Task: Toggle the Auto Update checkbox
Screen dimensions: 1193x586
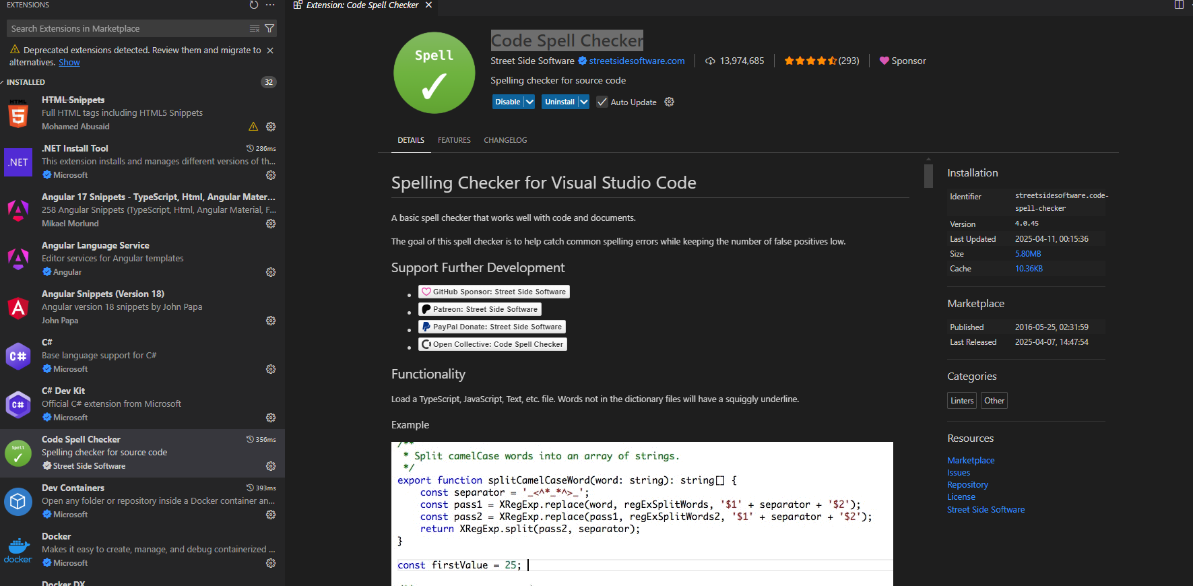Action: [602, 102]
